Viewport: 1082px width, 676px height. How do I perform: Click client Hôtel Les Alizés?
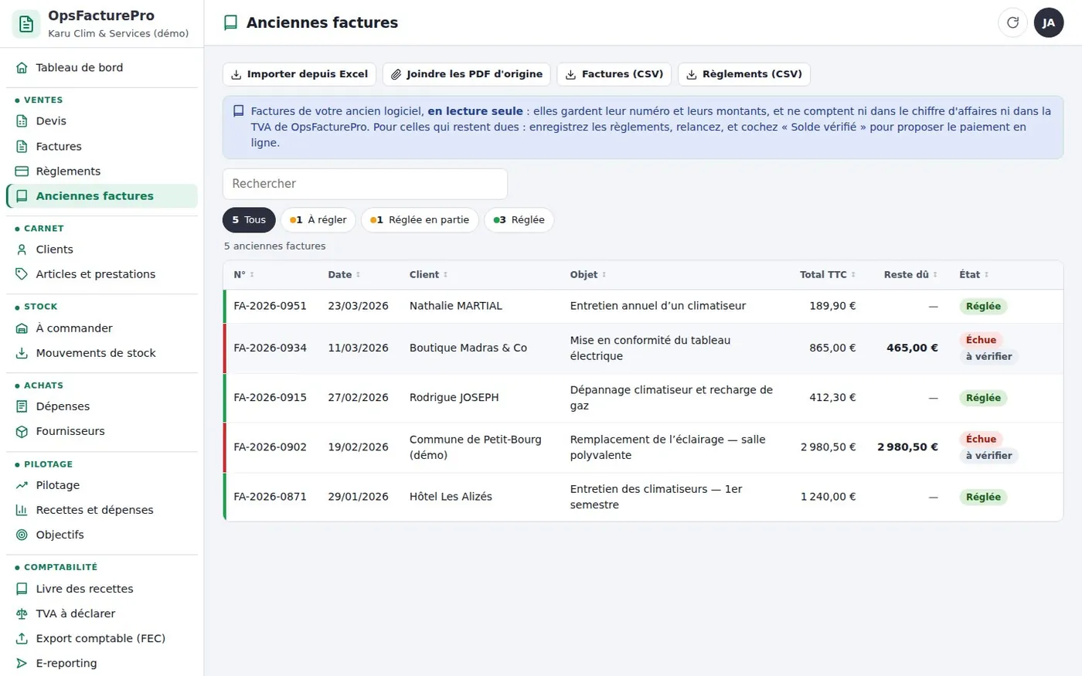pos(451,497)
